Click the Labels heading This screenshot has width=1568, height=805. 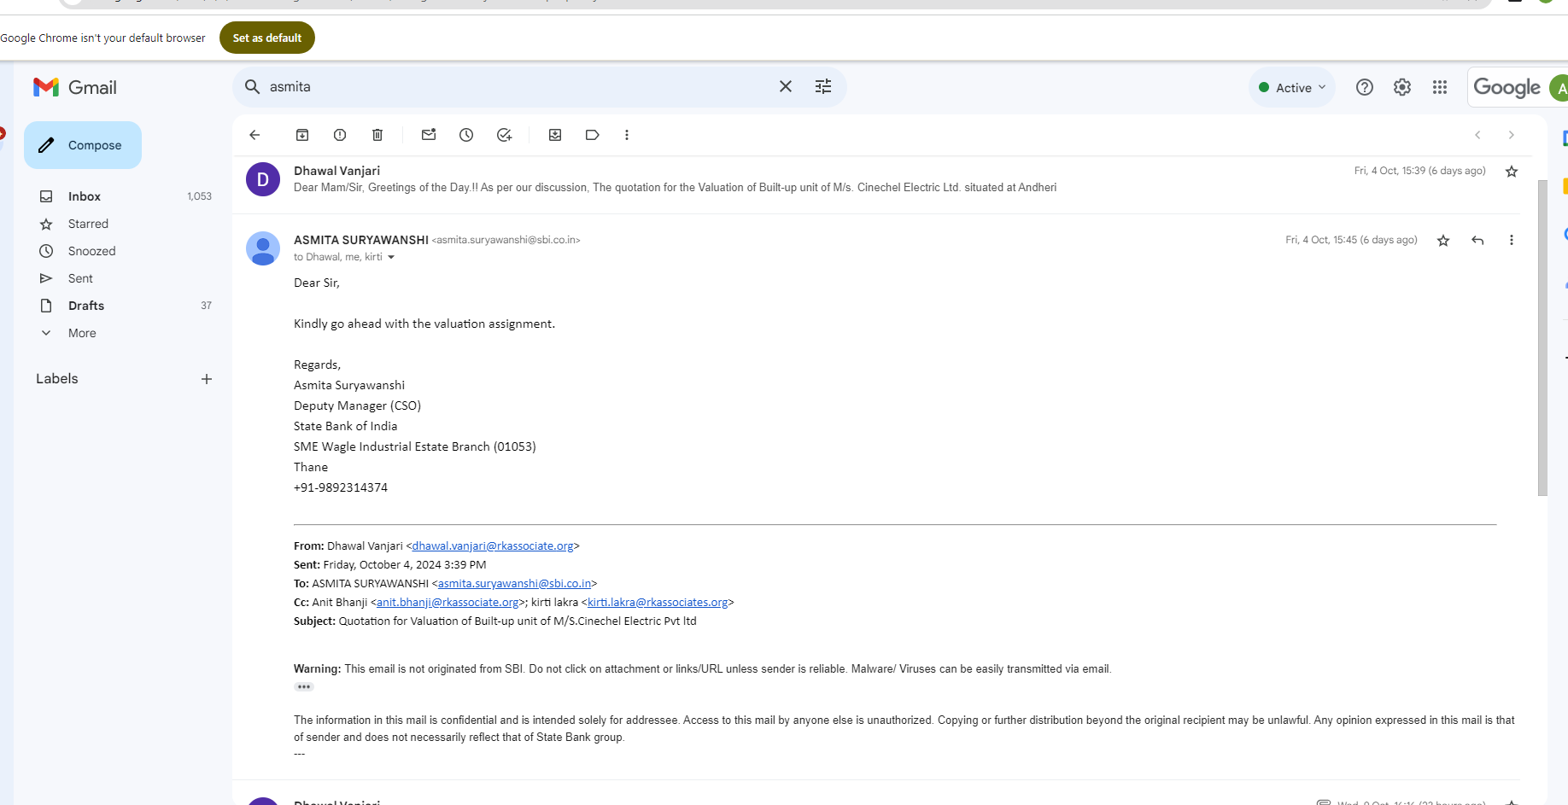(x=57, y=378)
